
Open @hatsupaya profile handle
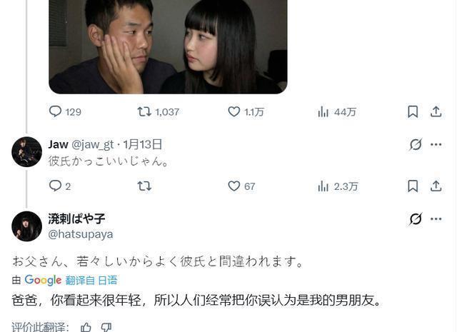(x=81, y=234)
